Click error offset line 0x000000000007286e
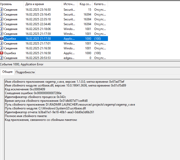 pyautogui.click(x=33, y=93)
